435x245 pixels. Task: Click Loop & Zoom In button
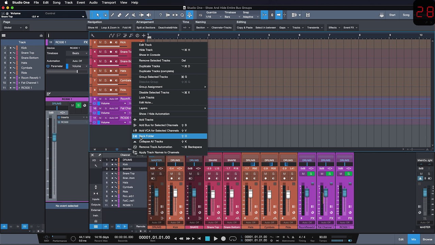pyautogui.click(x=110, y=28)
